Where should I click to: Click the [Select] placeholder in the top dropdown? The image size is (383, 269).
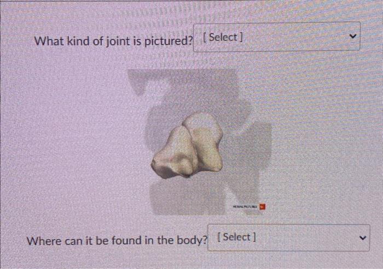(223, 37)
